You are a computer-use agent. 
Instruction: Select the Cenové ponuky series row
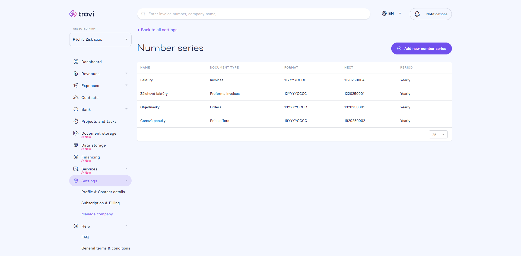[x=294, y=121]
